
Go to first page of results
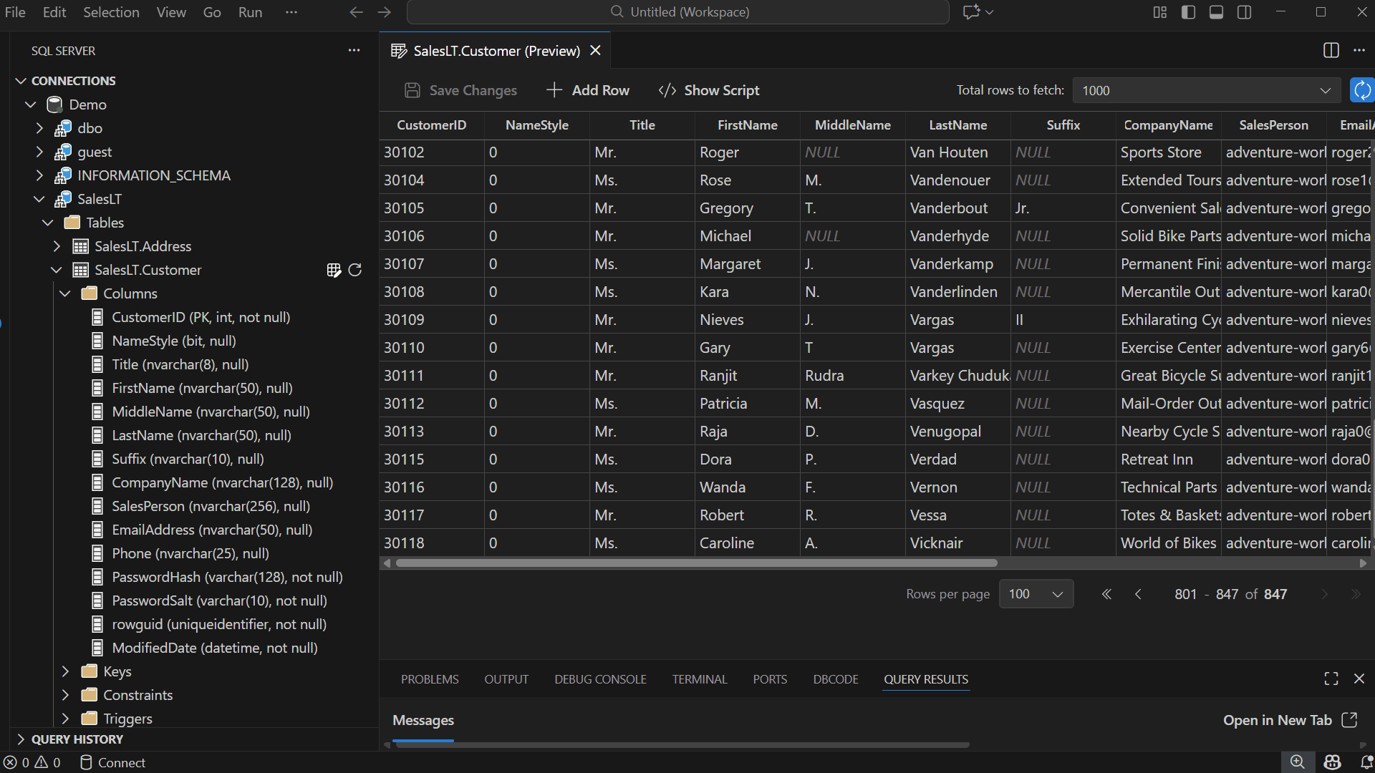pos(1106,594)
